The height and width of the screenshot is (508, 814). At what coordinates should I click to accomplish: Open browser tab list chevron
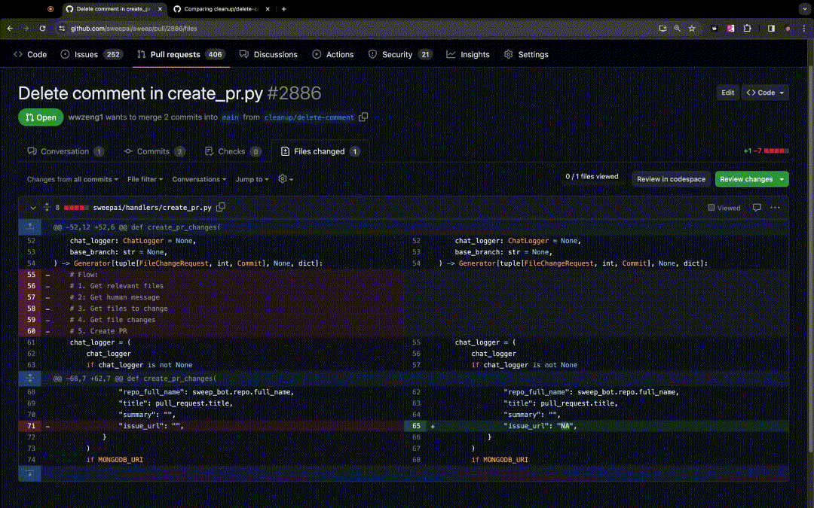tap(805, 9)
